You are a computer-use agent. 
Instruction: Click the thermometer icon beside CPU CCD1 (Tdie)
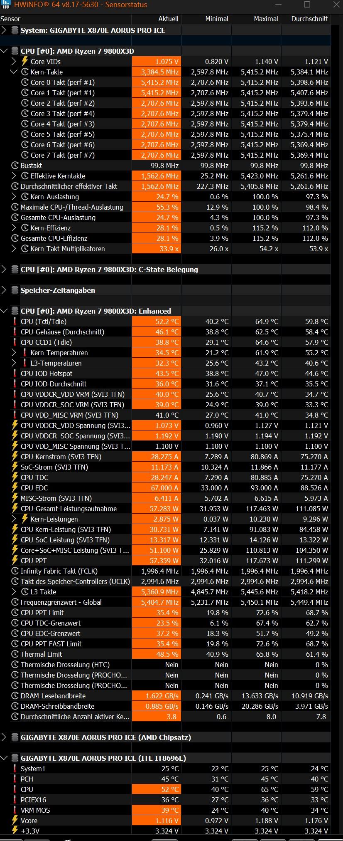tap(15, 342)
